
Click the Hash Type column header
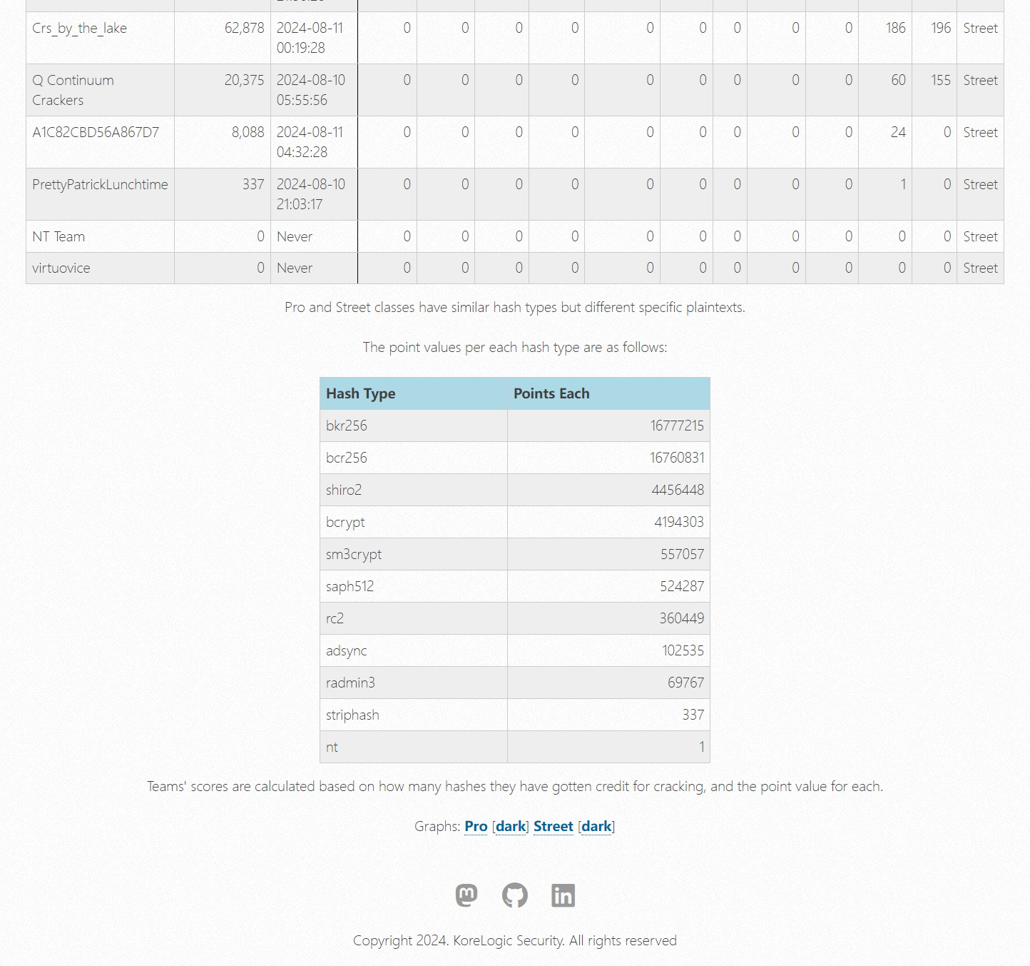[360, 393]
